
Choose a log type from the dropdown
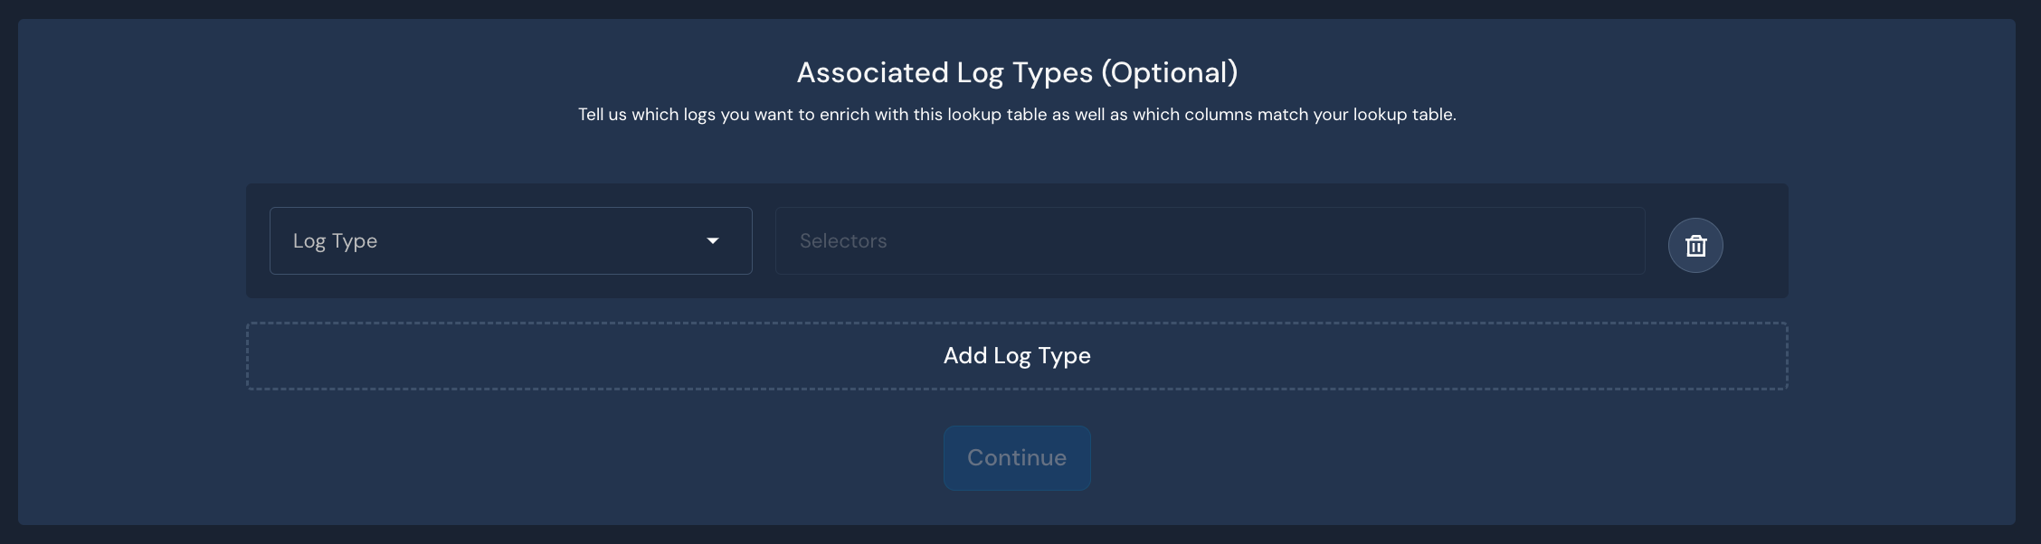click(510, 240)
